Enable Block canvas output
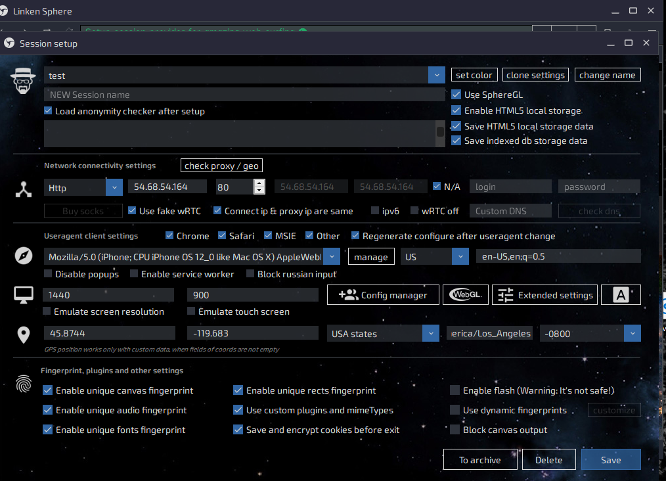Image resolution: width=666 pixels, height=481 pixels. [455, 430]
